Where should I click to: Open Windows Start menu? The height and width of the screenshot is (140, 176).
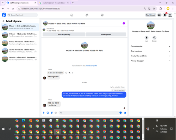[3, 129]
